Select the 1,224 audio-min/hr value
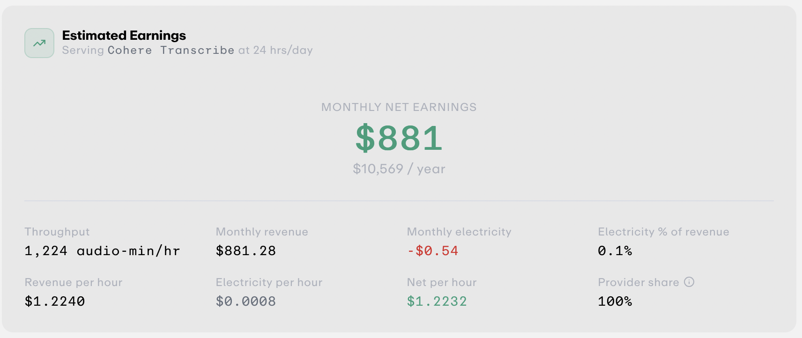The image size is (802, 338). click(103, 251)
